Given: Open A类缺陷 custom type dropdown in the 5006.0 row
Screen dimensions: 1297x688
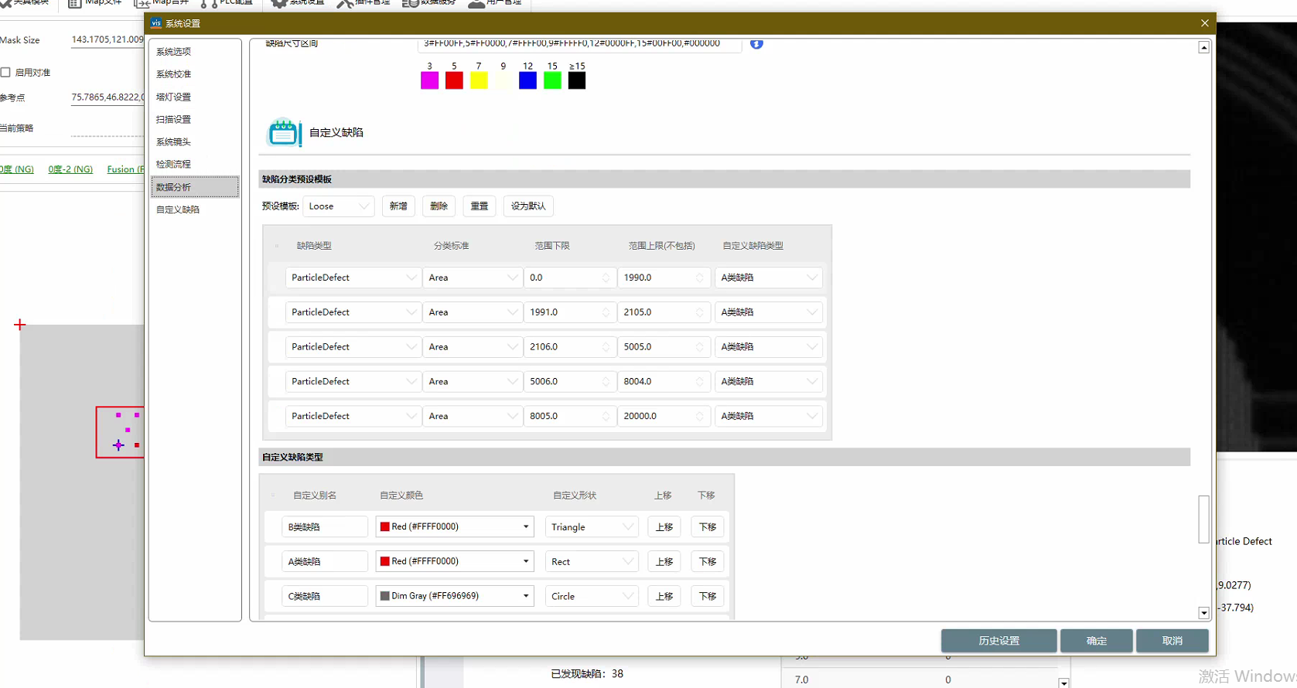Looking at the screenshot, I should pos(768,382).
